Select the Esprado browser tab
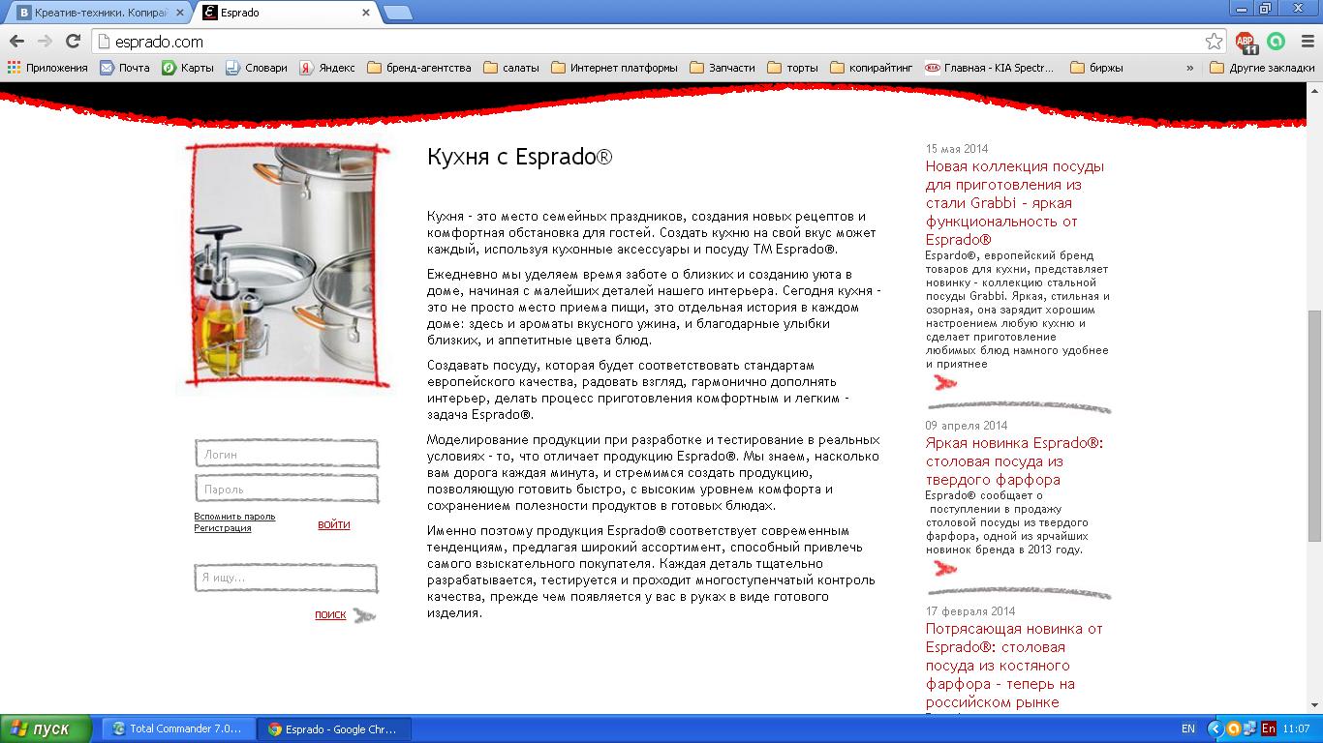Image resolution: width=1323 pixels, height=743 pixels. pos(287,13)
